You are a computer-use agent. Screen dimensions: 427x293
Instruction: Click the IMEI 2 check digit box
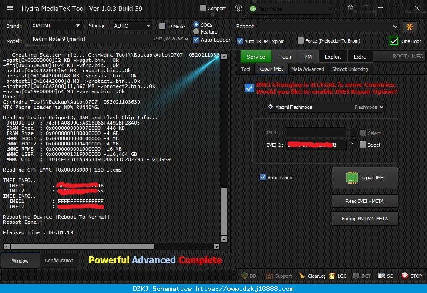(353, 144)
